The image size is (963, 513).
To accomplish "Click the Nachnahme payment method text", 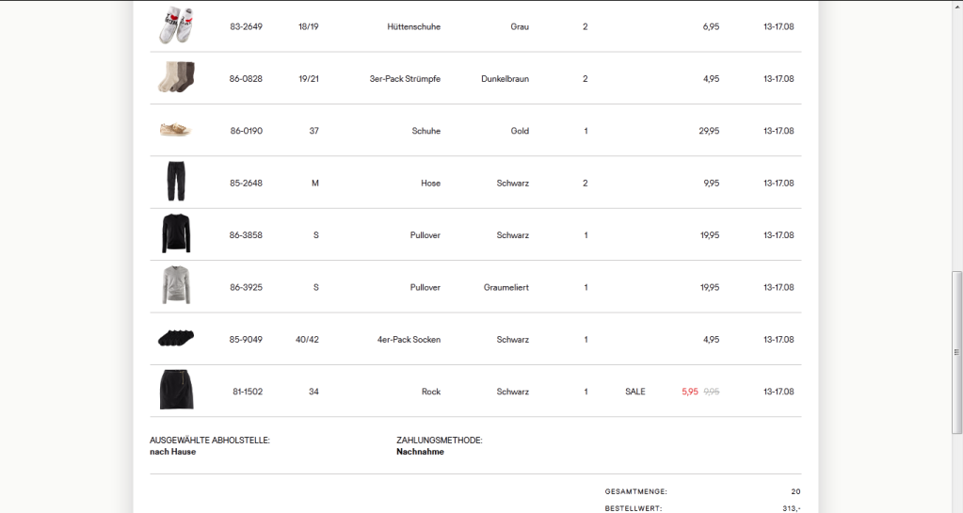I will pos(420,452).
